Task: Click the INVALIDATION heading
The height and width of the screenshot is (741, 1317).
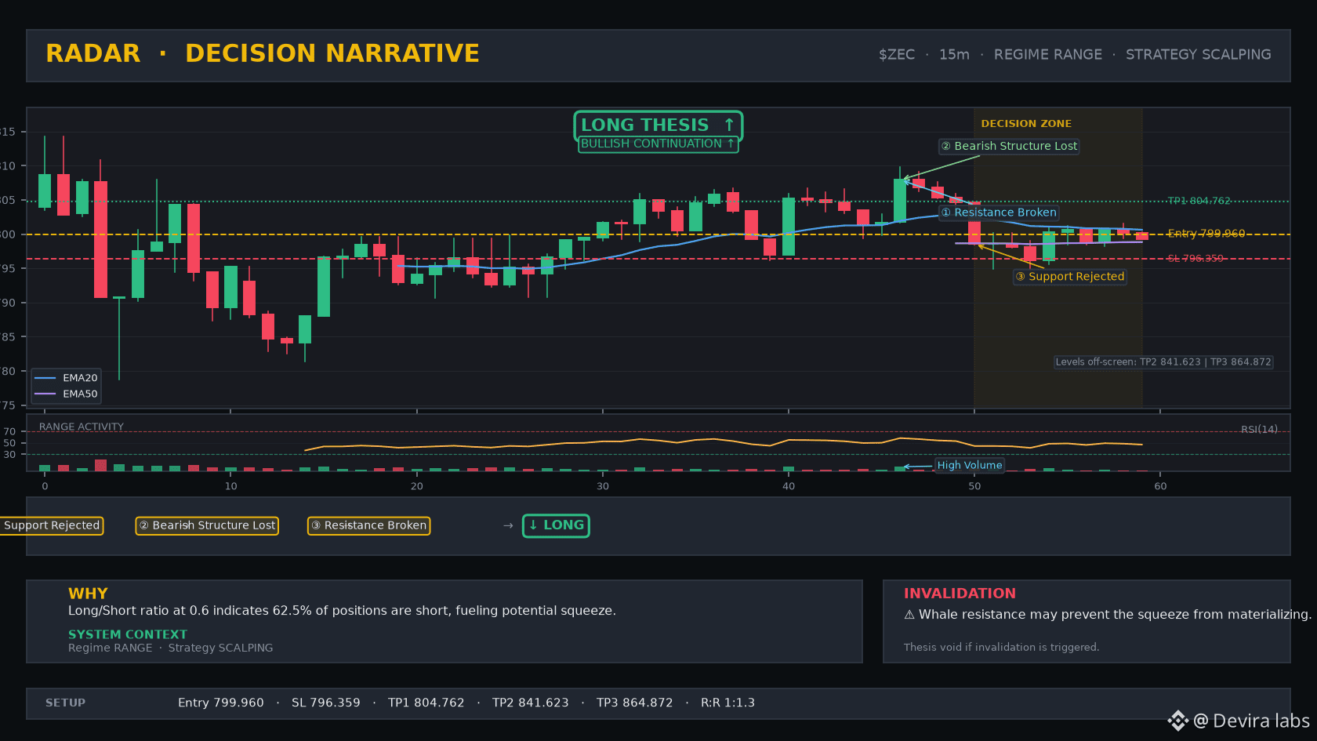Action: 960,594
